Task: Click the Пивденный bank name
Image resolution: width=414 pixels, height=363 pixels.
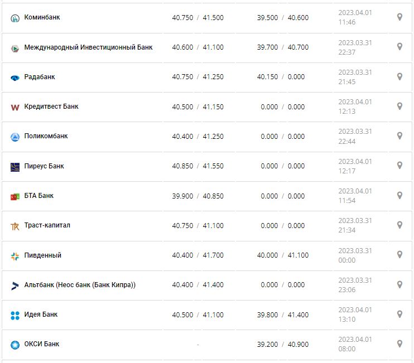Action: [x=43, y=255]
